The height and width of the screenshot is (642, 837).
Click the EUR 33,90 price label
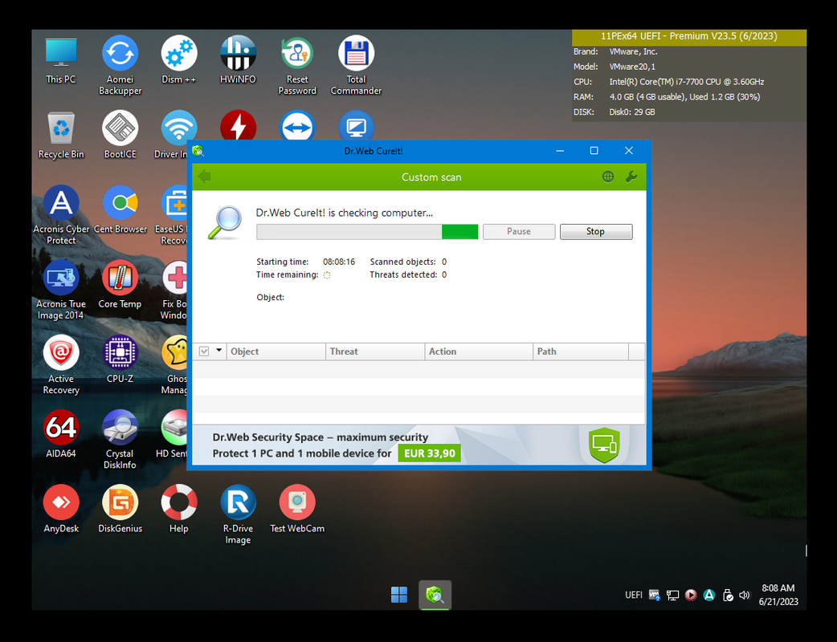coord(429,453)
